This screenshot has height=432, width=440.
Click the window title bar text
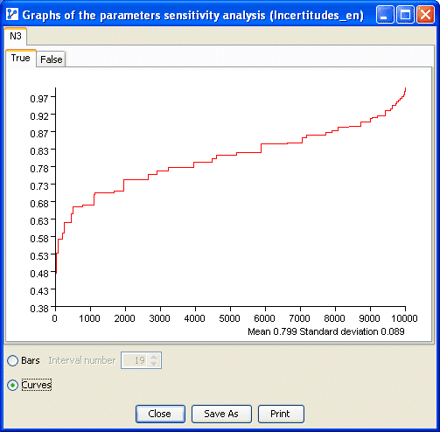(193, 15)
